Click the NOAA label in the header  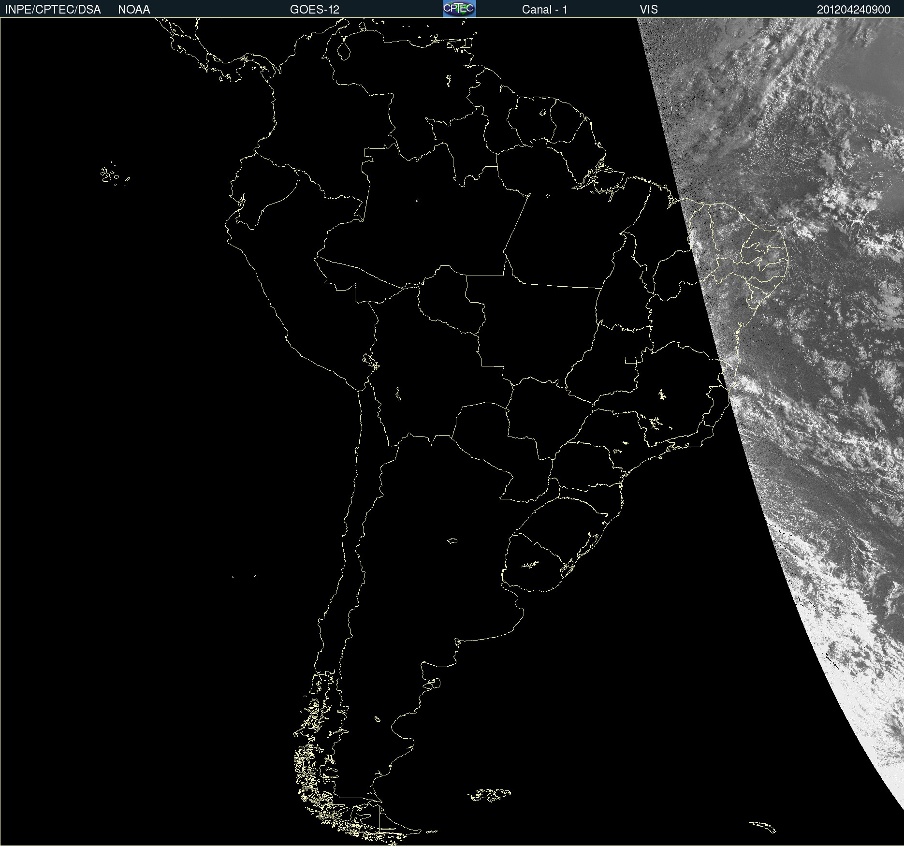[134, 10]
